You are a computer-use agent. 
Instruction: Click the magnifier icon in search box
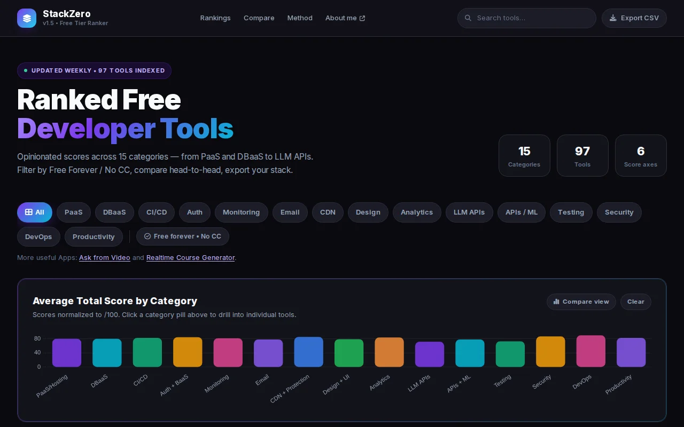click(468, 18)
